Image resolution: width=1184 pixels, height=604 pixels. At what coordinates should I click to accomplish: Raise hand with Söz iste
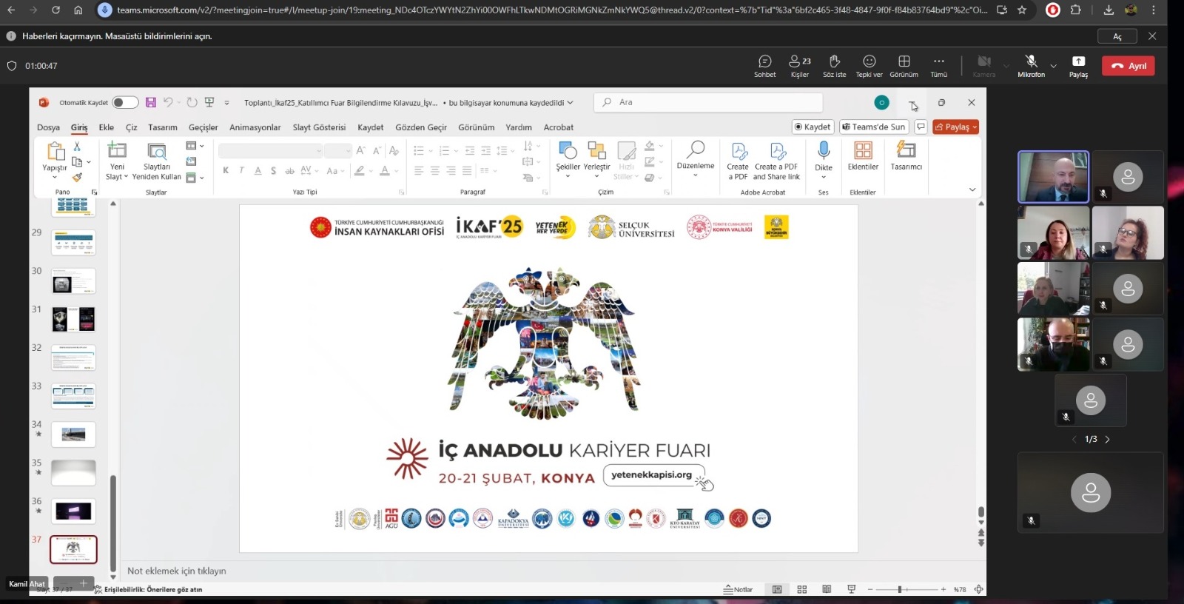point(834,65)
